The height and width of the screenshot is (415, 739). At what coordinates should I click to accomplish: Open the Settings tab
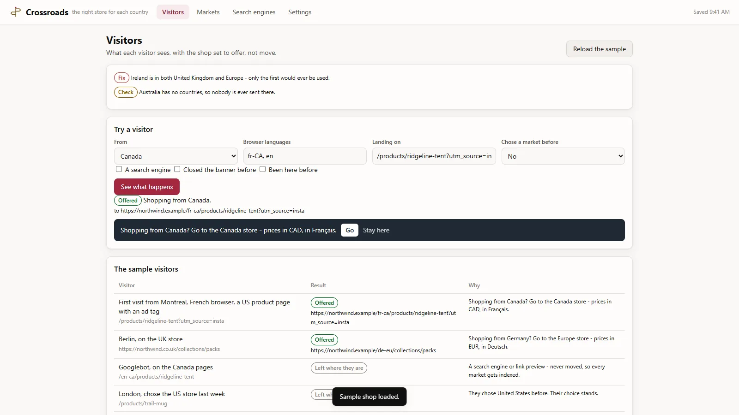(300, 12)
